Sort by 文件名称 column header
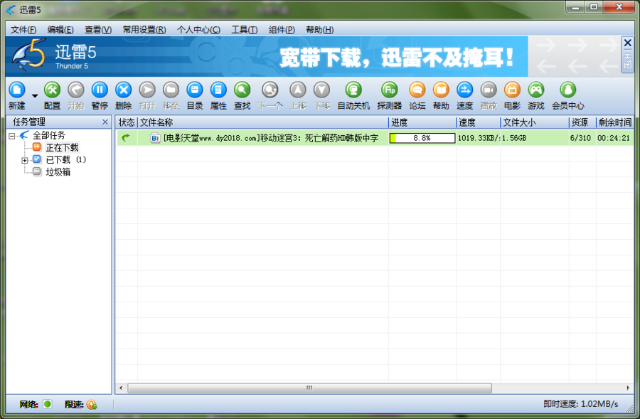640x419 pixels. [x=263, y=122]
